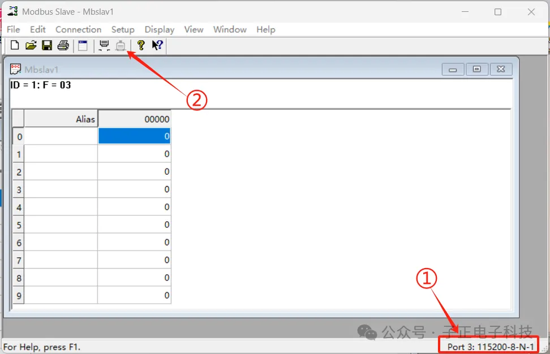The height and width of the screenshot is (354, 550).
Task: Select the communication connect toolbar icon
Action: point(104,45)
